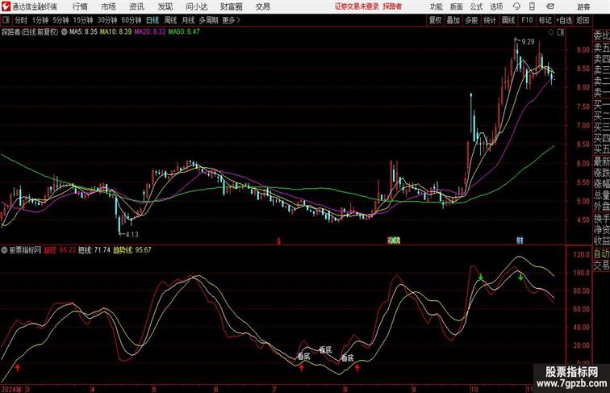Click the 游客 guest account label
This screenshot has height=393, width=610.
[583, 7]
